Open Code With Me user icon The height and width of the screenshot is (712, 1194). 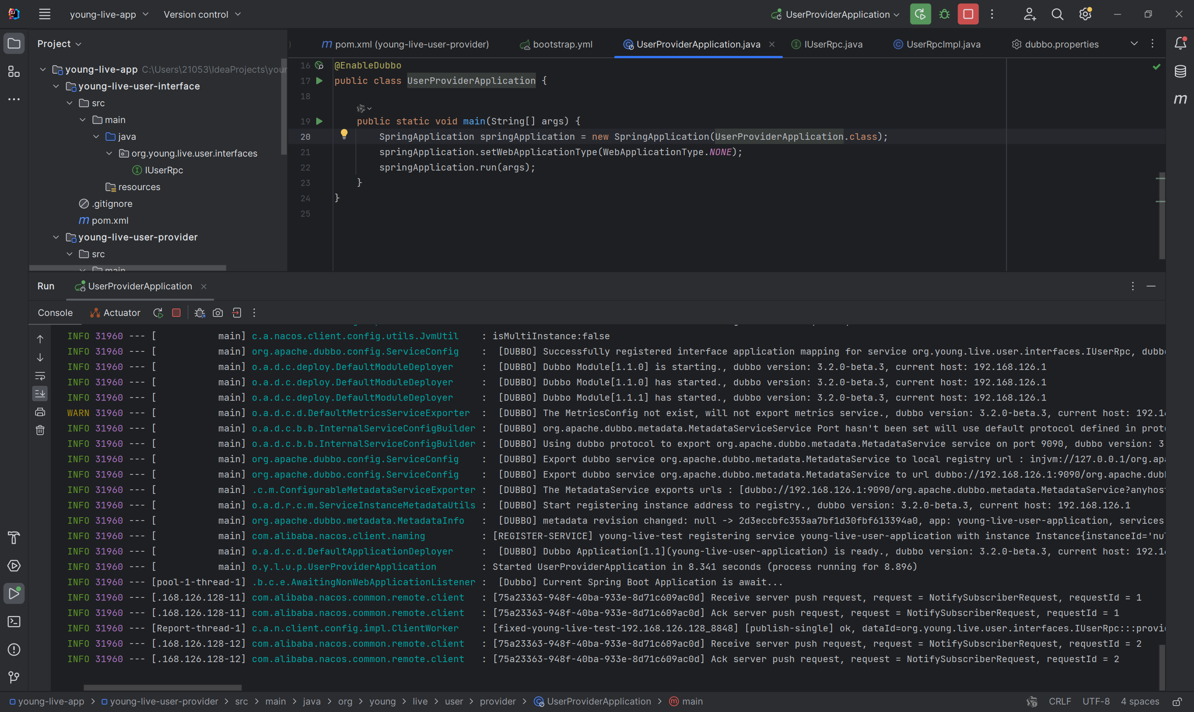1029,14
